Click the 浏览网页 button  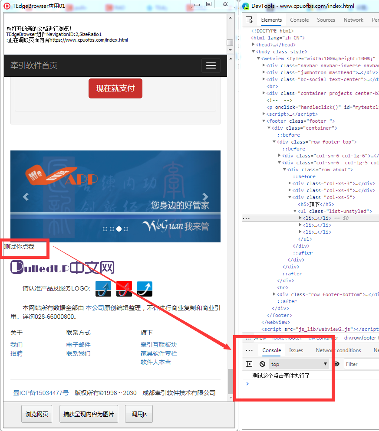[x=36, y=414]
